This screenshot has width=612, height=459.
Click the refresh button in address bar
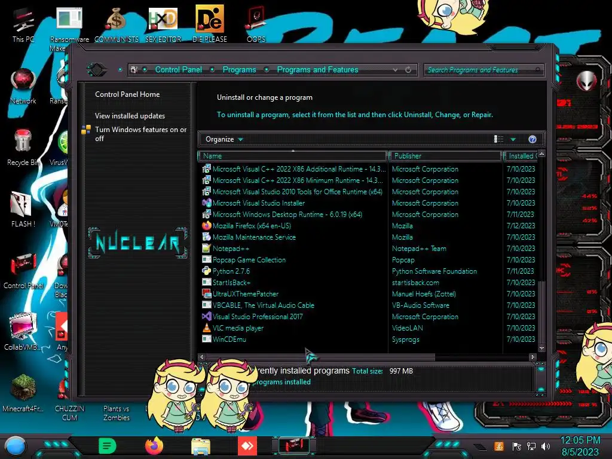tap(408, 70)
